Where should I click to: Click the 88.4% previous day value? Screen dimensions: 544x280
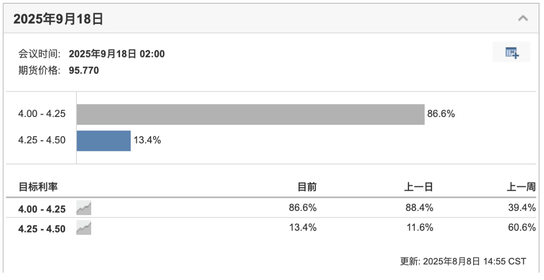click(x=419, y=208)
